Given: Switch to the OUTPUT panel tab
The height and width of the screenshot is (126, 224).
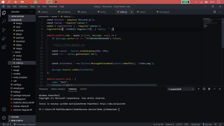Looking at the screenshot, I should [x=83, y=89].
